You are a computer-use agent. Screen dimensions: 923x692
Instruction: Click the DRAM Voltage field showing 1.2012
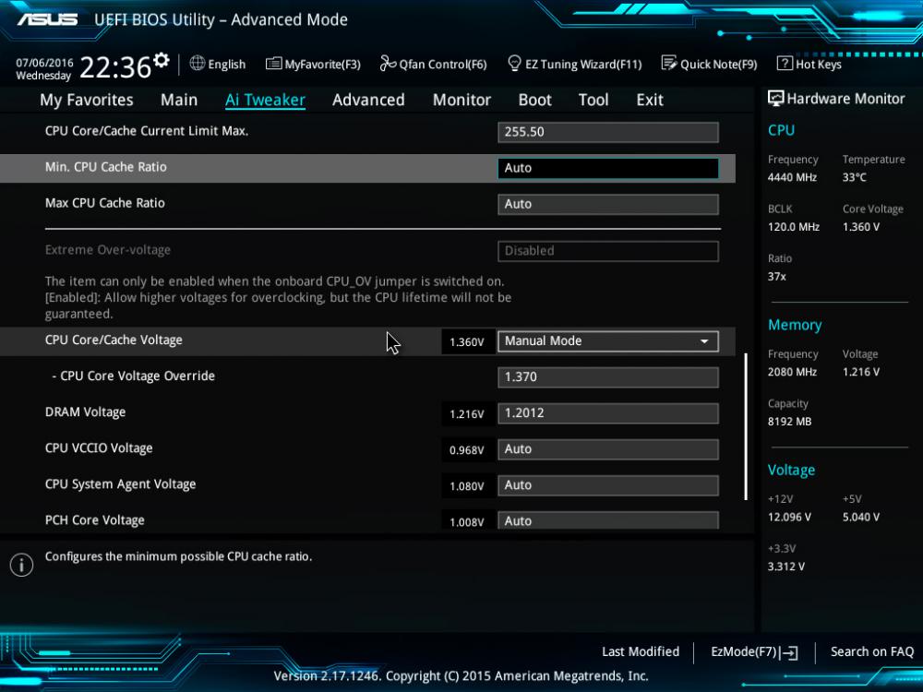point(607,413)
